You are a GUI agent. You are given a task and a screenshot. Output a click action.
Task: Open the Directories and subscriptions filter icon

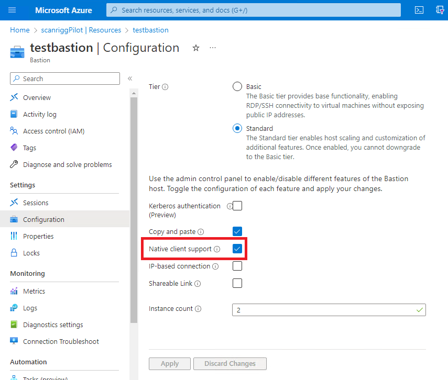click(440, 10)
